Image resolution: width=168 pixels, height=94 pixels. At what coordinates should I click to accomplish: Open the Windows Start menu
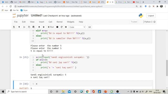click(3, 92)
